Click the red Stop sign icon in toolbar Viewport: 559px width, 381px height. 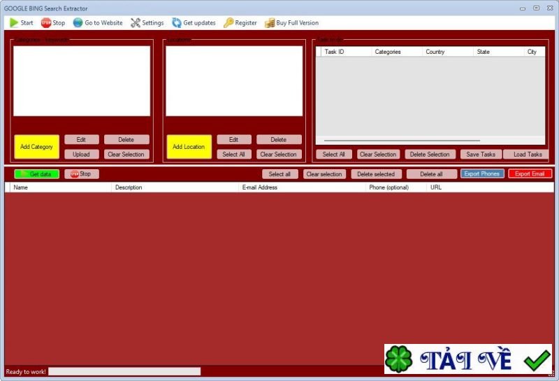click(46, 23)
